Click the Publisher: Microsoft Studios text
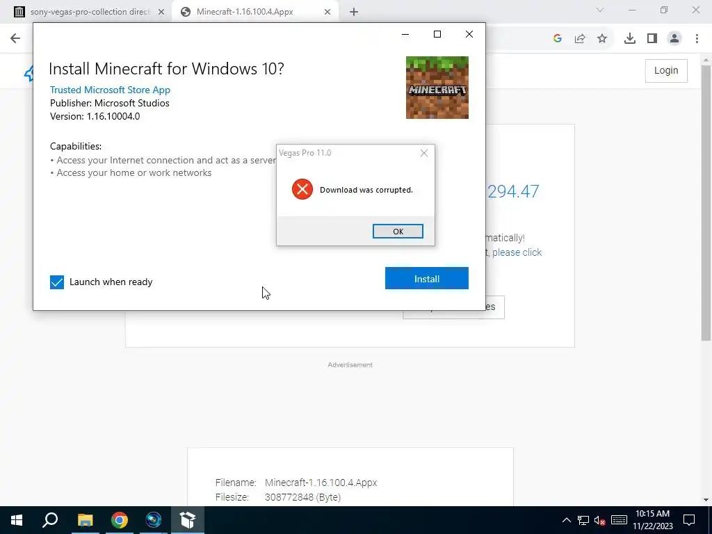712x534 pixels. [x=110, y=103]
